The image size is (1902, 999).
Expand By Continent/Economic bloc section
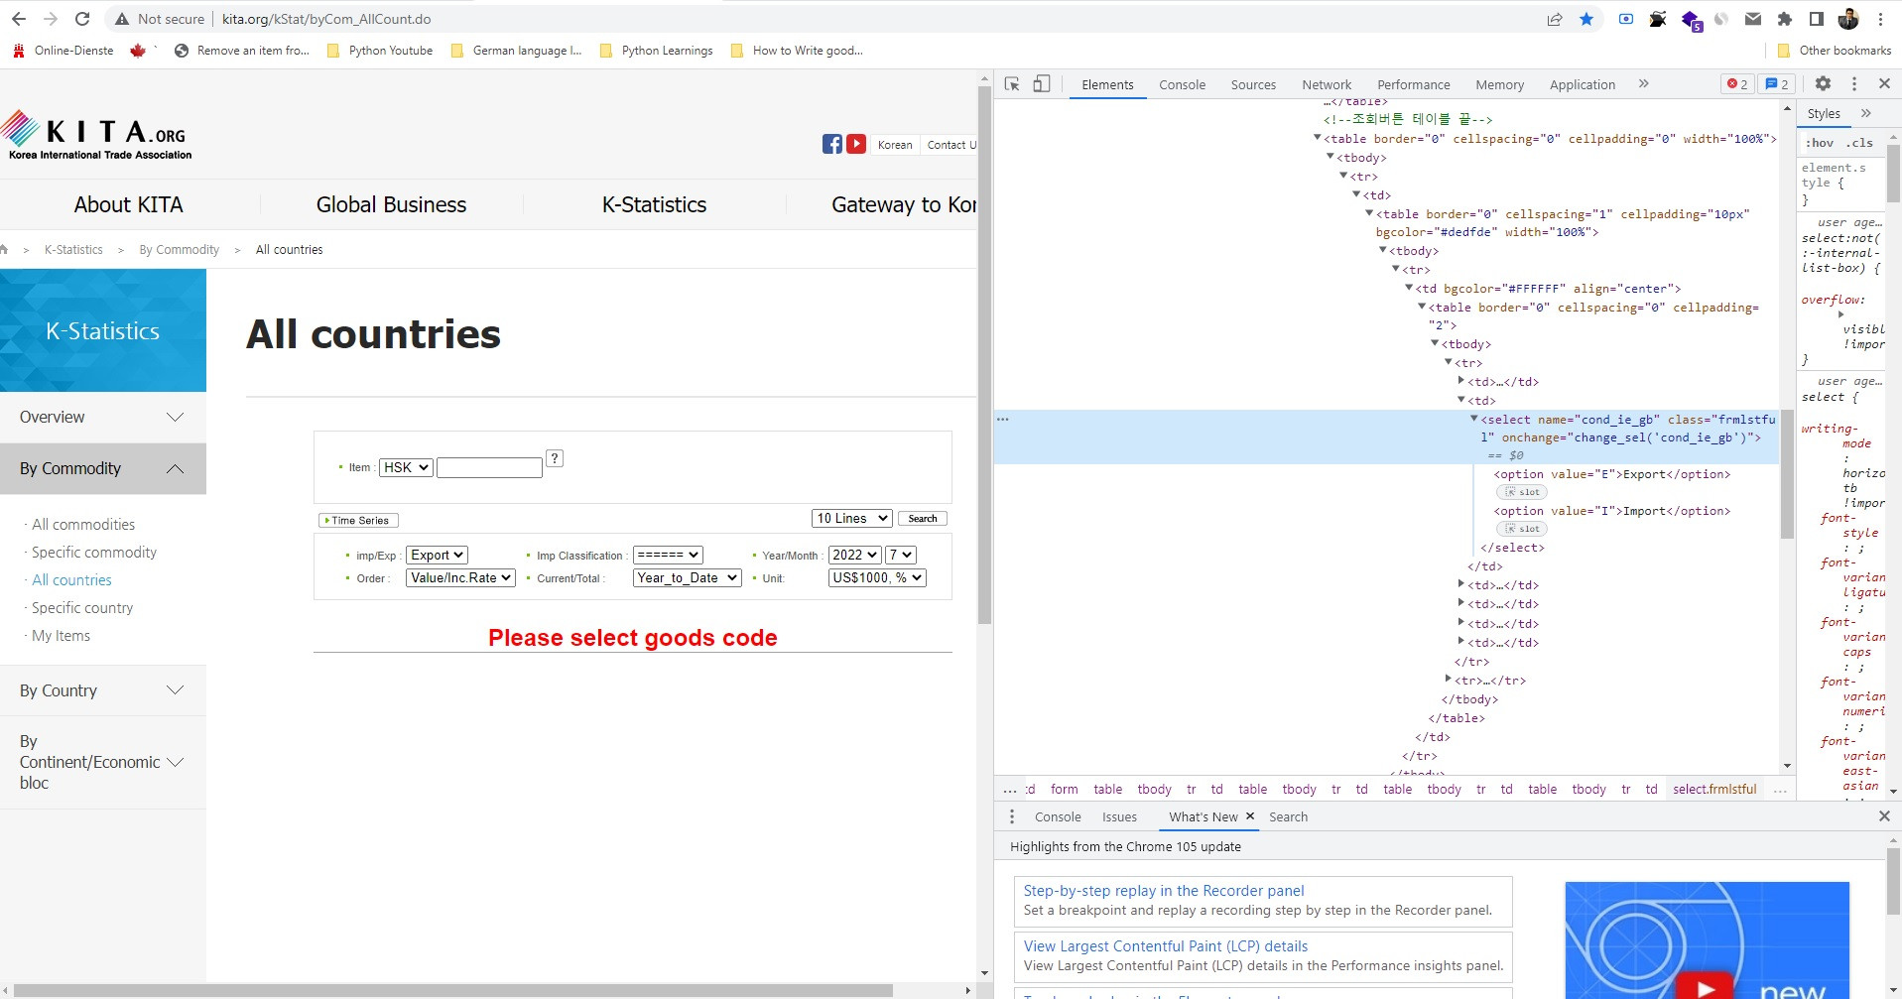click(103, 762)
